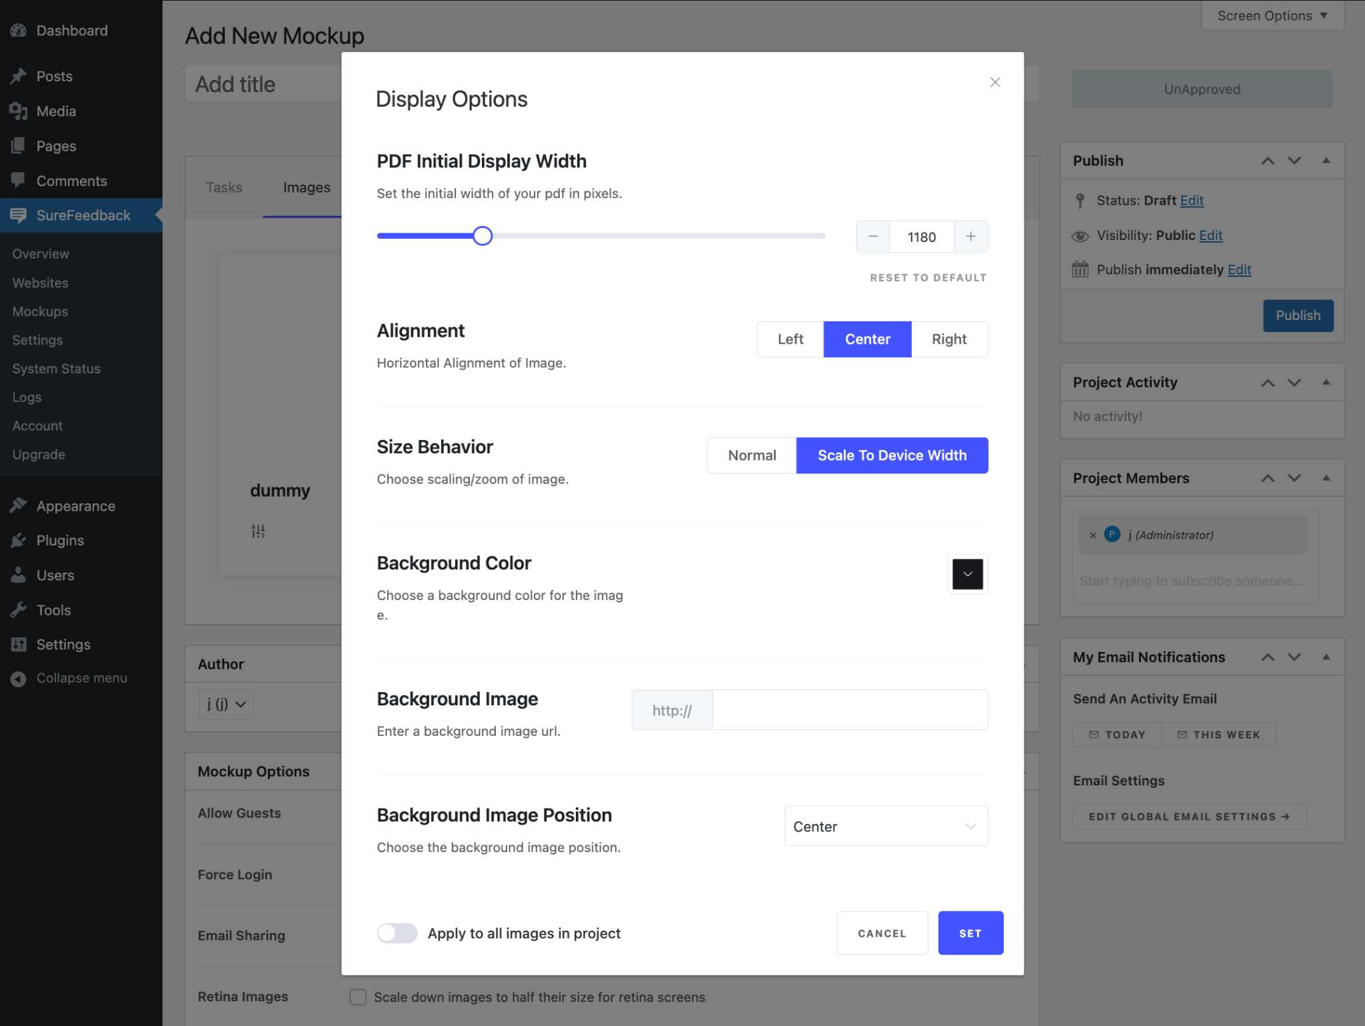Screen dimensions: 1365x1026
Task: Switch to the Tasks tab
Action: (224, 187)
